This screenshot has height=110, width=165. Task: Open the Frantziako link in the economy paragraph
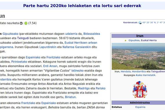click(28, 103)
